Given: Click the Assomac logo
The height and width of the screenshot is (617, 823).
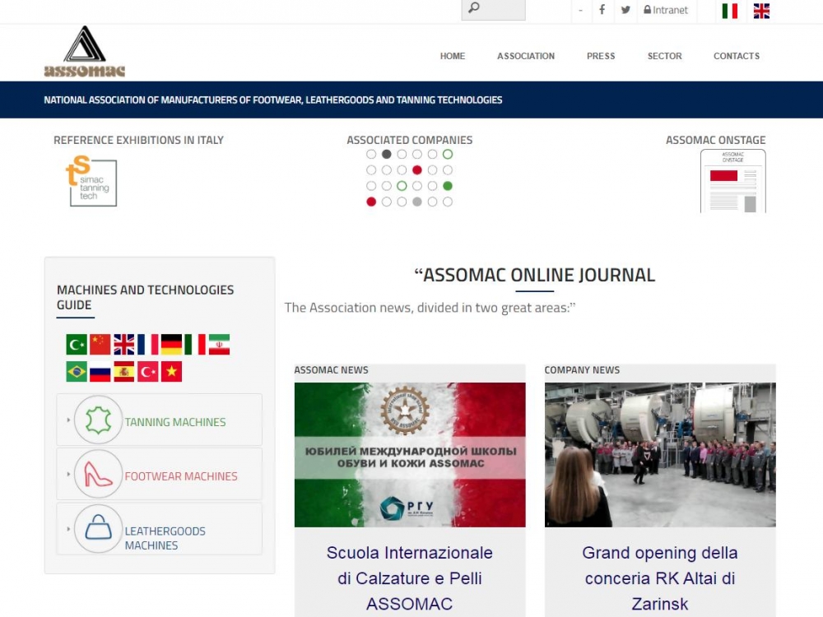Looking at the screenshot, I should coord(85,51).
